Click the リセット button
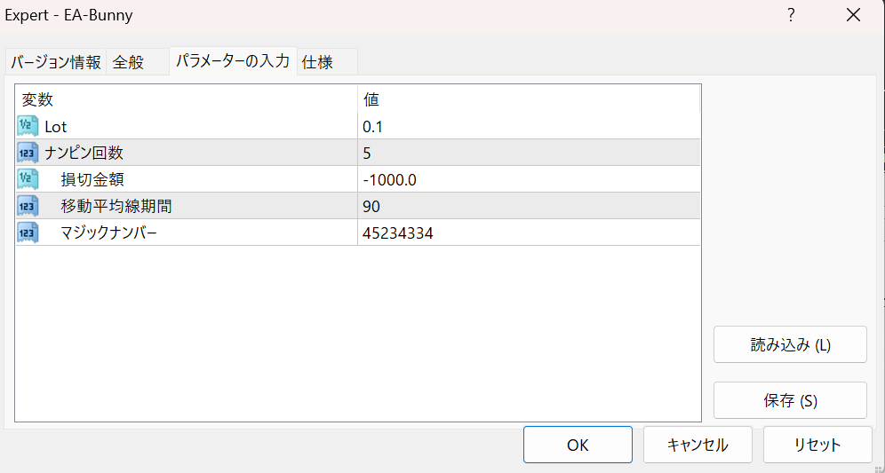Image resolution: width=885 pixels, height=473 pixels. coord(817,445)
